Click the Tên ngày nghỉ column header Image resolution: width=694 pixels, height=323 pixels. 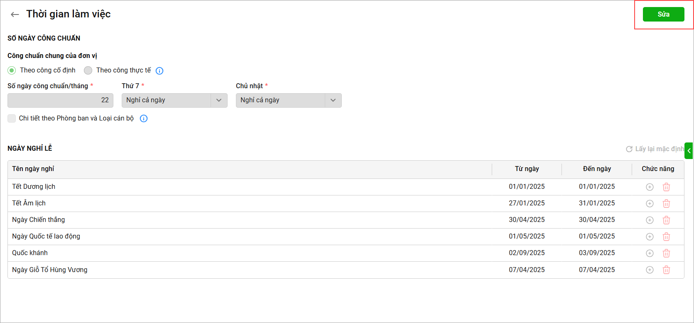[x=33, y=169]
